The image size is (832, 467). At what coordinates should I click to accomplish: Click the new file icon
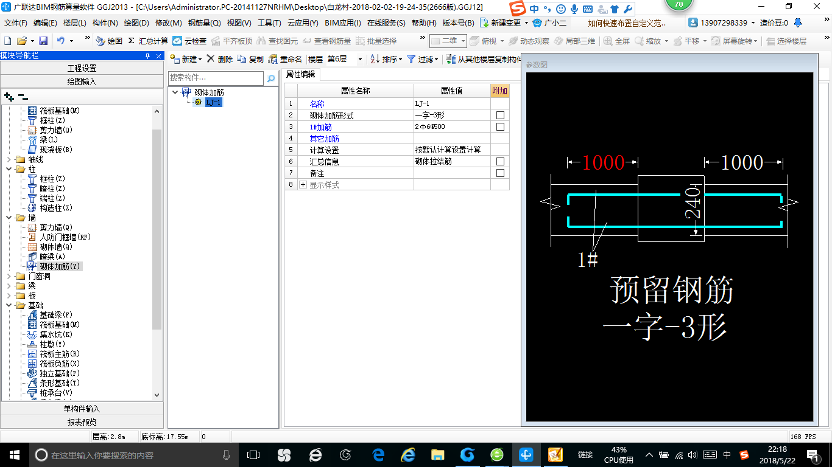[x=7, y=41]
